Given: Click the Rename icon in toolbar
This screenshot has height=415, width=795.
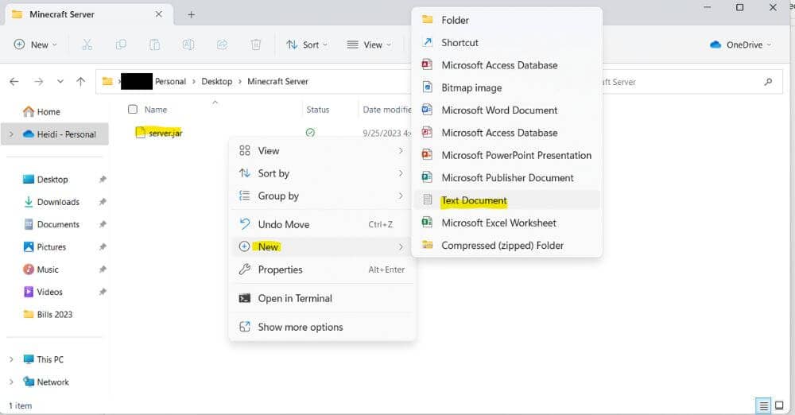Looking at the screenshot, I should [x=188, y=45].
